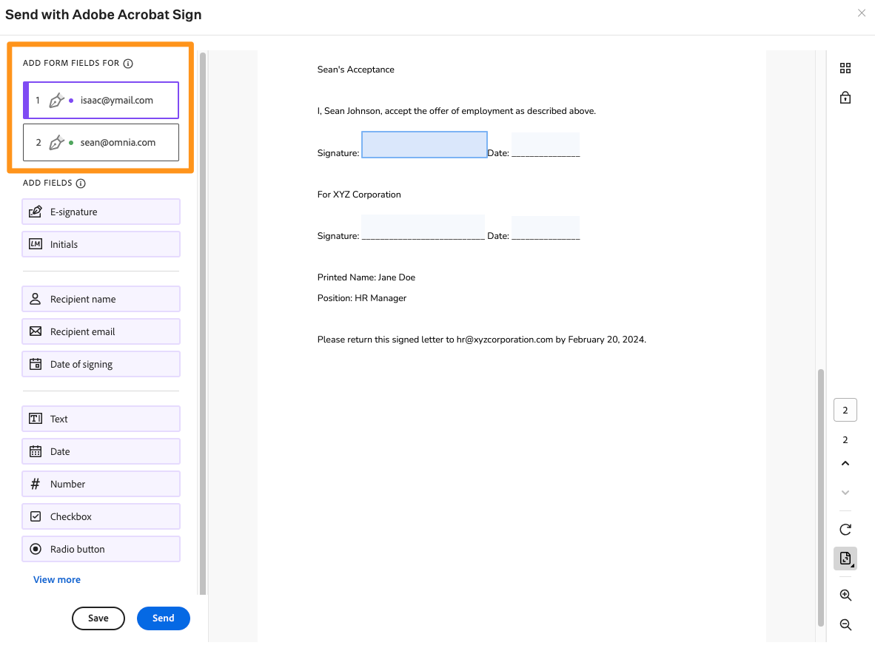Select recipient sean@omnia.com for form fields
875x651 pixels.
pyautogui.click(x=101, y=142)
